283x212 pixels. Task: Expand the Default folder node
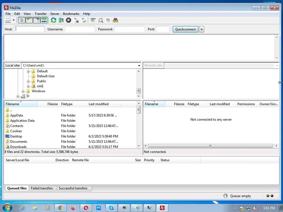(x=28, y=71)
